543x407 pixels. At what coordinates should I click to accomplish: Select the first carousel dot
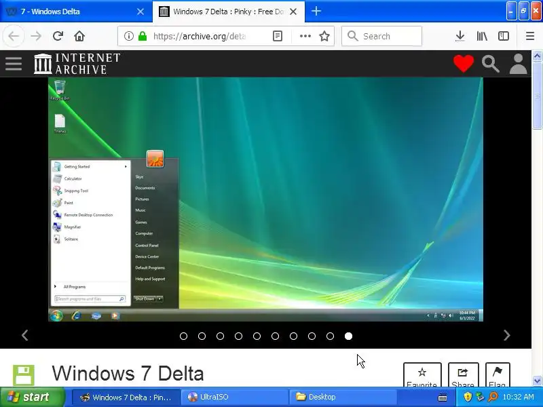tap(183, 336)
